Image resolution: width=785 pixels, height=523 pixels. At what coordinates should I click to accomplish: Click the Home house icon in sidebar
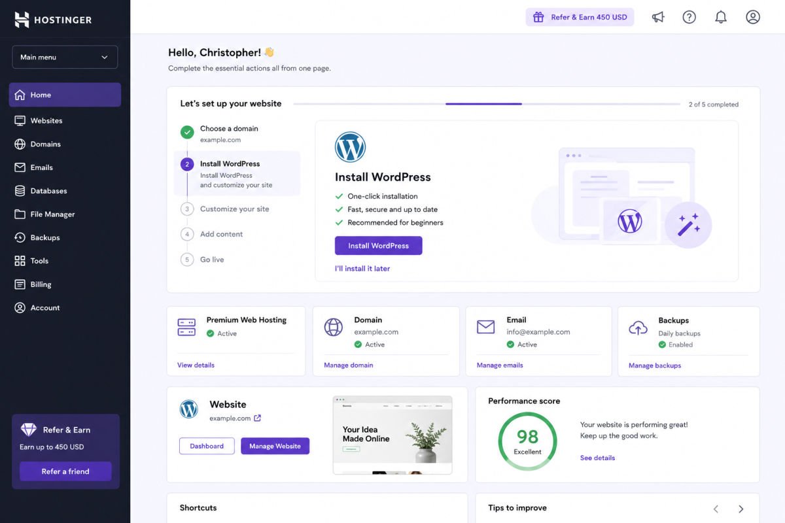pos(20,95)
